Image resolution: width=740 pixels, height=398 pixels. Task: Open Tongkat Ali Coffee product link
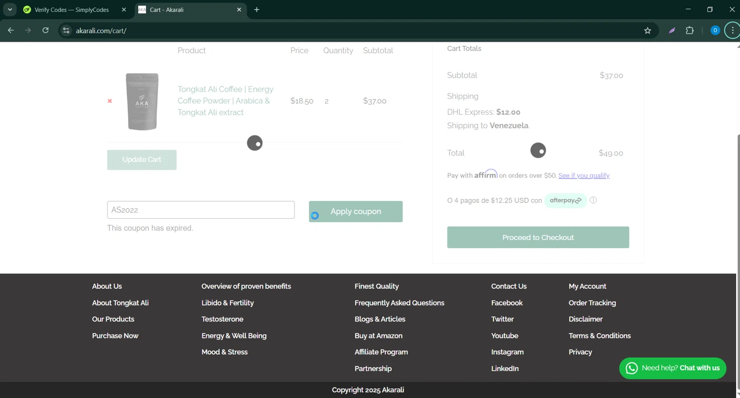pos(225,101)
